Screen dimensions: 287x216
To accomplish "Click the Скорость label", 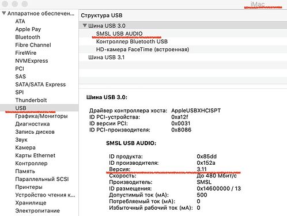I will (123, 176).
